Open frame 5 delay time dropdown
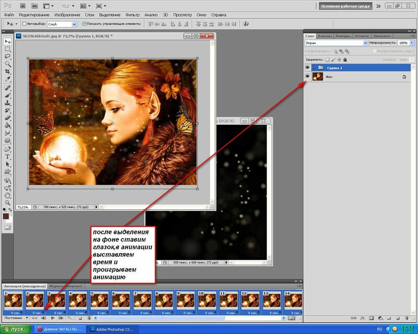The image size is (418, 334). [108, 313]
